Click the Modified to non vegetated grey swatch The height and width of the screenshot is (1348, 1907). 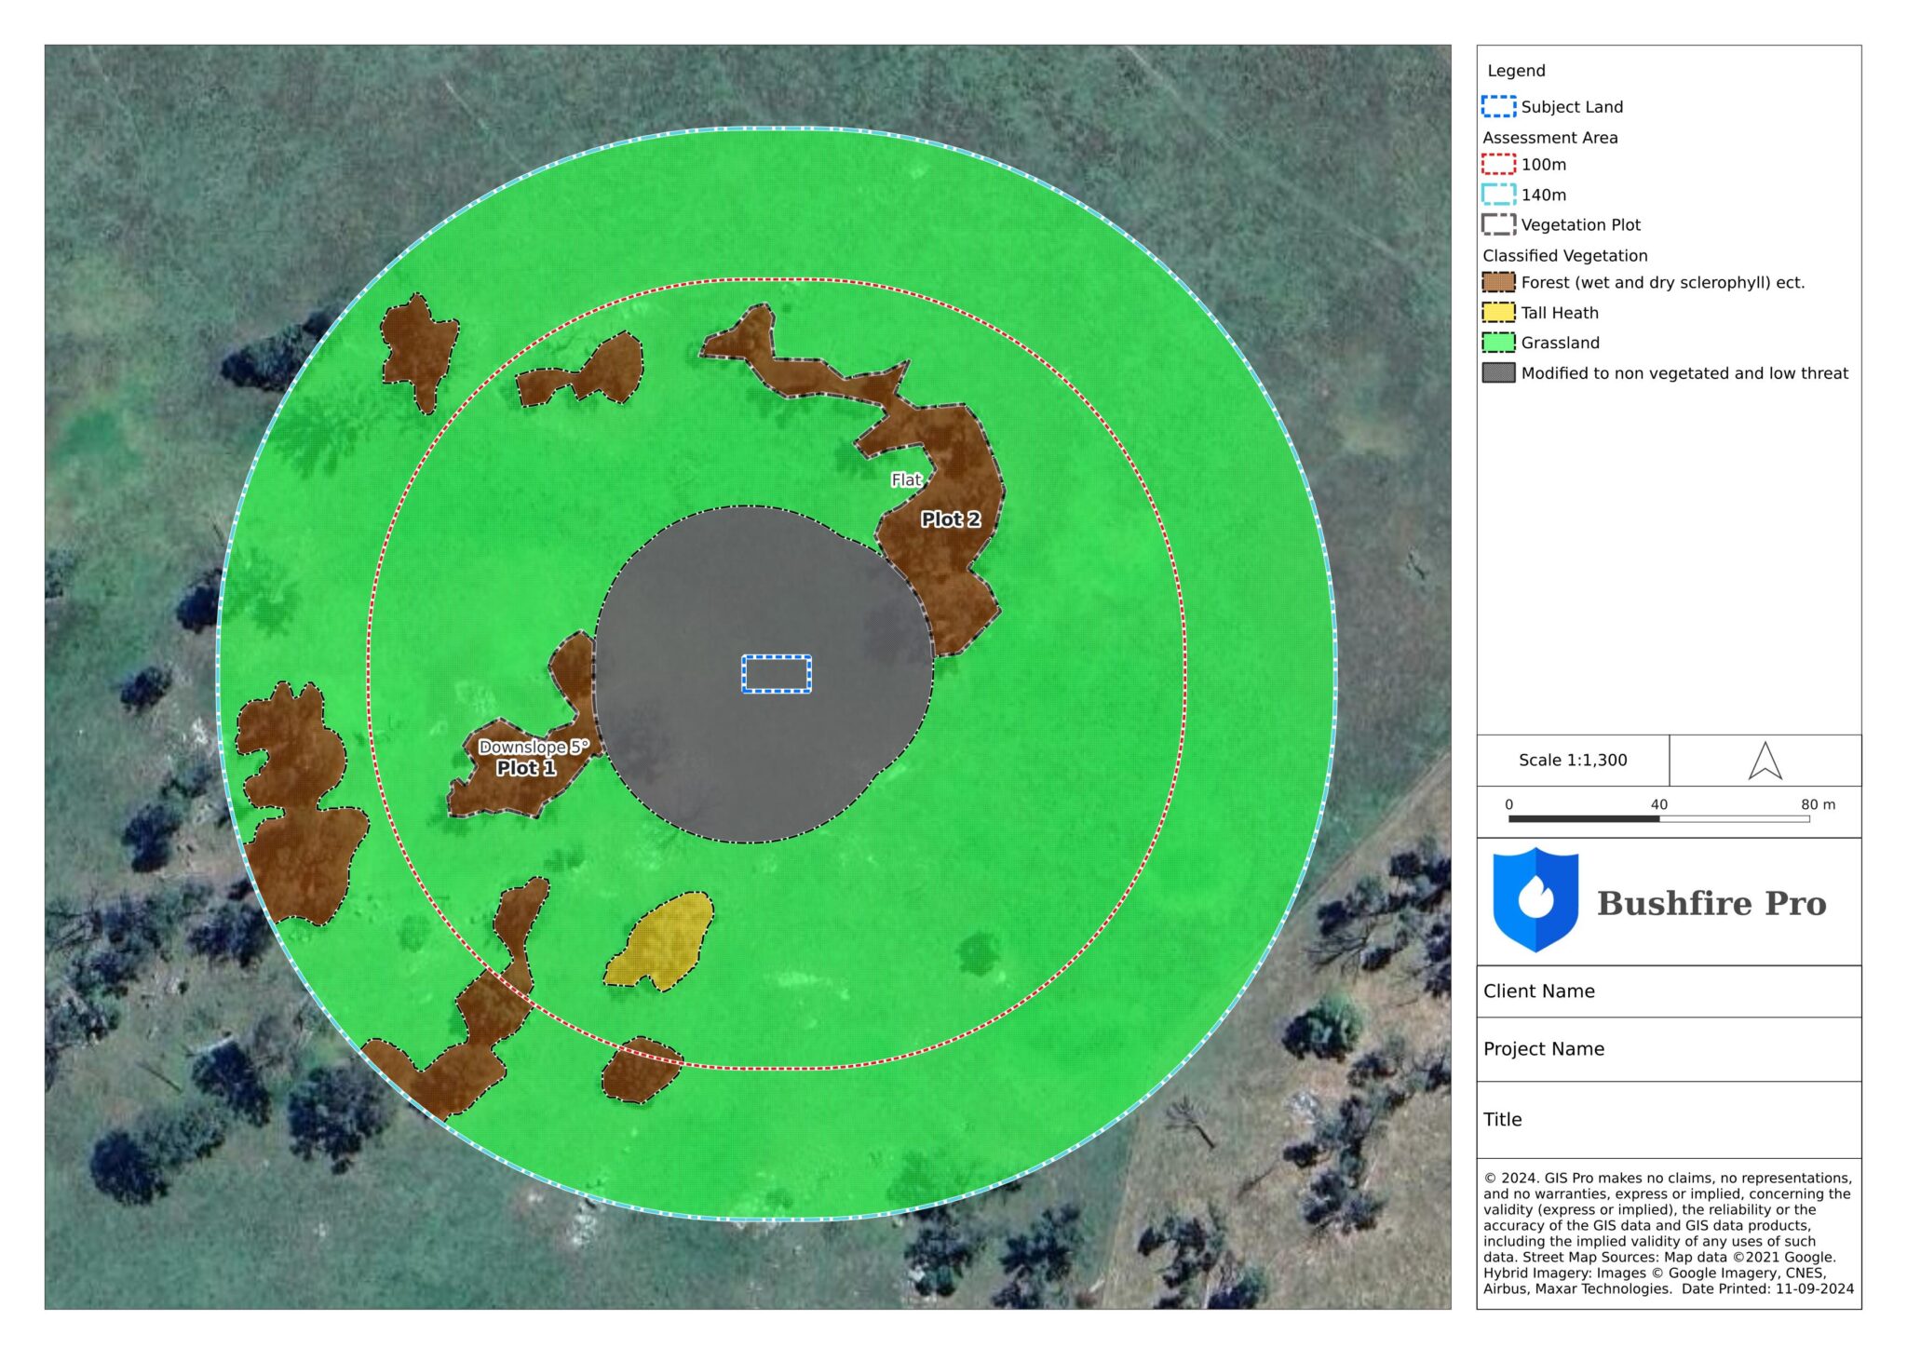1498,373
